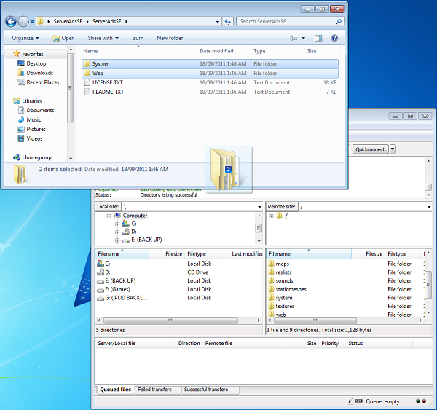
Task: Click Open in Explorer toolbar
Action: (63, 38)
